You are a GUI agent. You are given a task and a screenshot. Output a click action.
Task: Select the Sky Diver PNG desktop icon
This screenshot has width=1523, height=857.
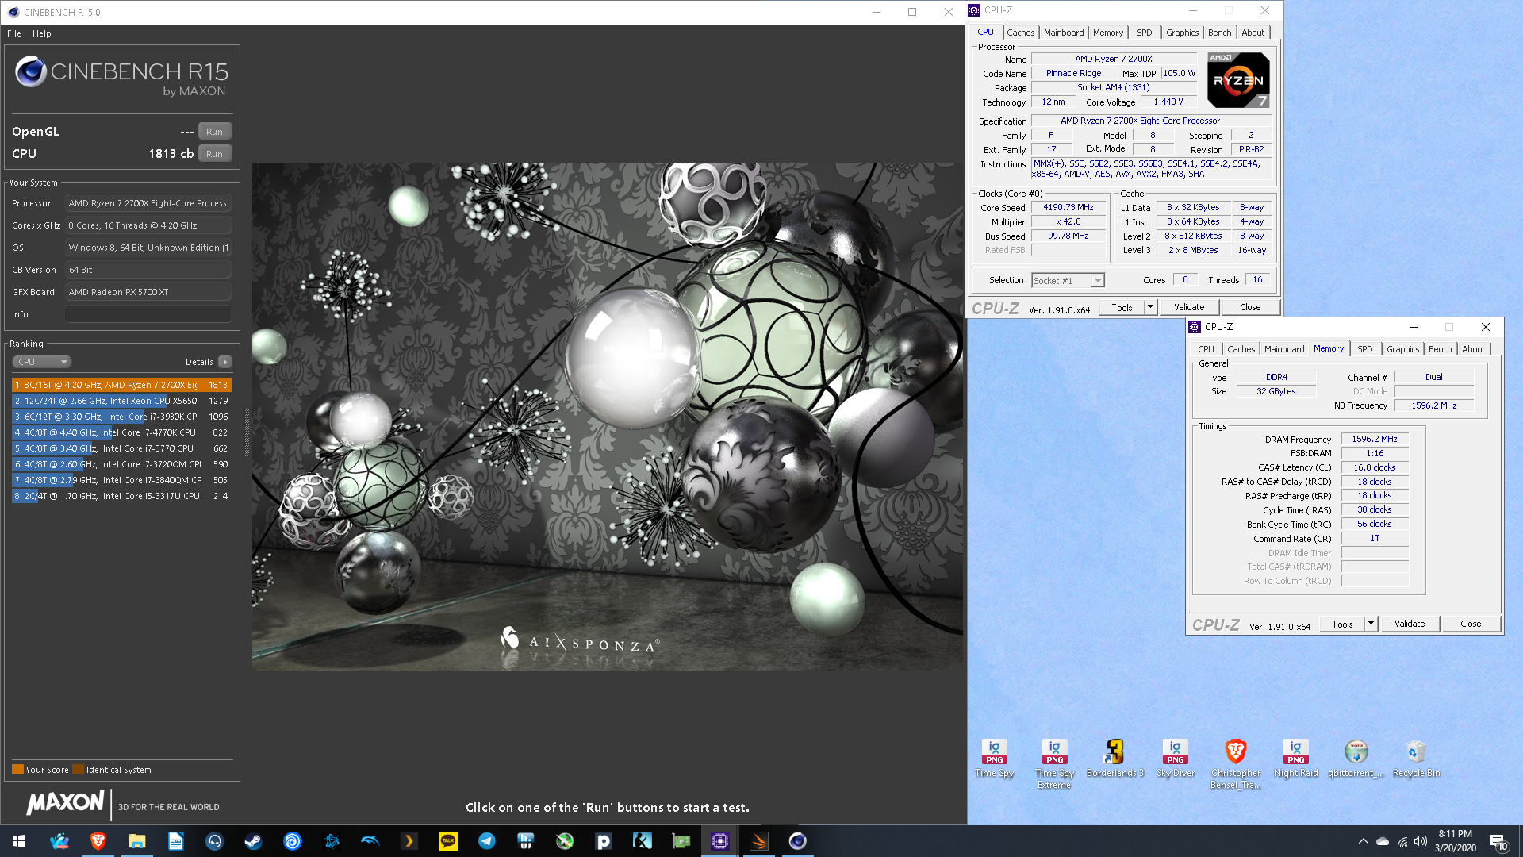(x=1175, y=758)
